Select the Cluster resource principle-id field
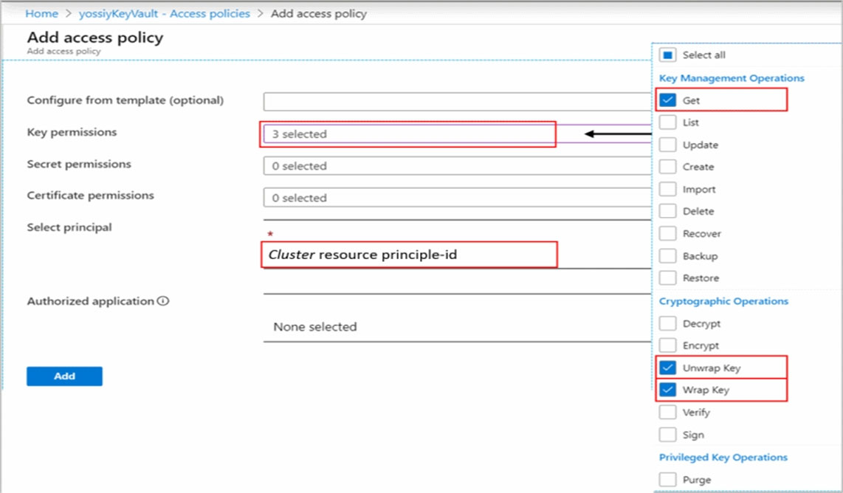The height and width of the screenshot is (493, 843). pyautogui.click(x=409, y=255)
